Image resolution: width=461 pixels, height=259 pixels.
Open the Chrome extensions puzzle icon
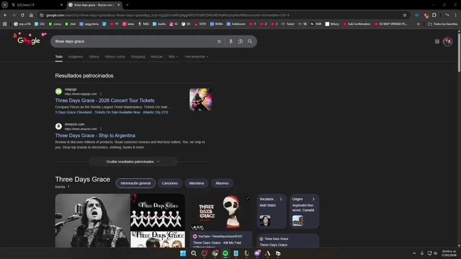(x=434, y=15)
